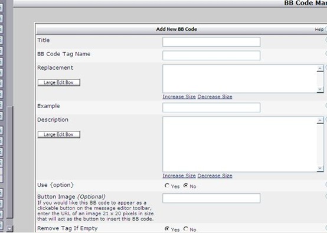Click the left navigation pane scrollbar thumb

click(x=10, y=162)
